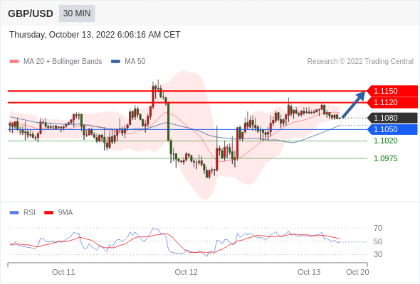Click the RSI legend label
420x284 pixels.
point(29,213)
